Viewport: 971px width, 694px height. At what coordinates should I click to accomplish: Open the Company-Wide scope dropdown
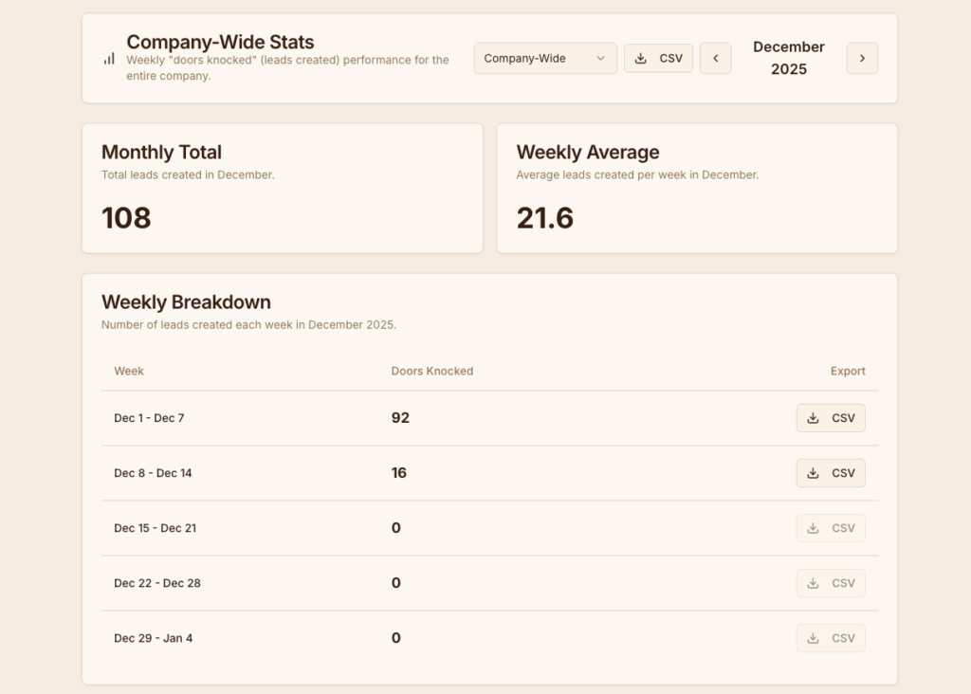(x=545, y=58)
